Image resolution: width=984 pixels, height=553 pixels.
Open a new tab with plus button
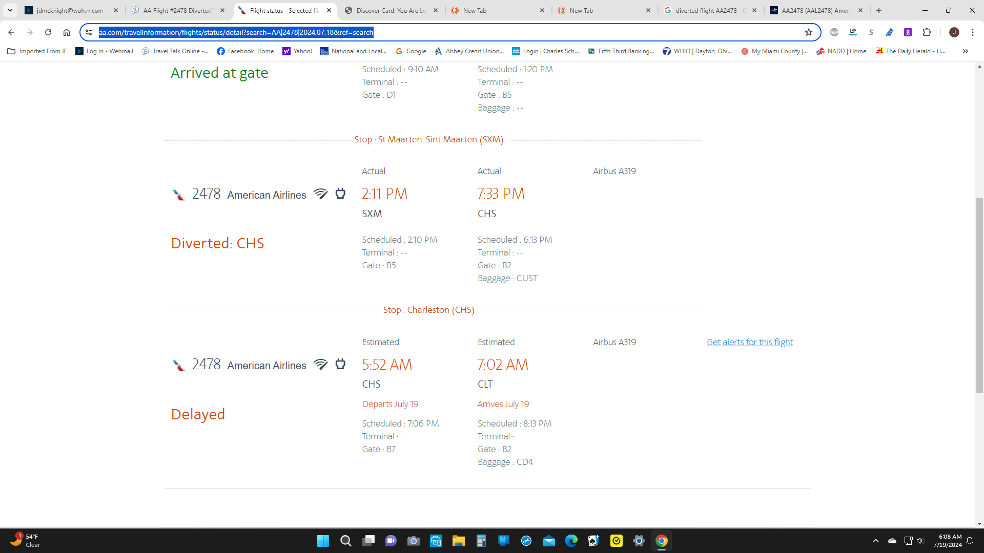[x=879, y=10]
